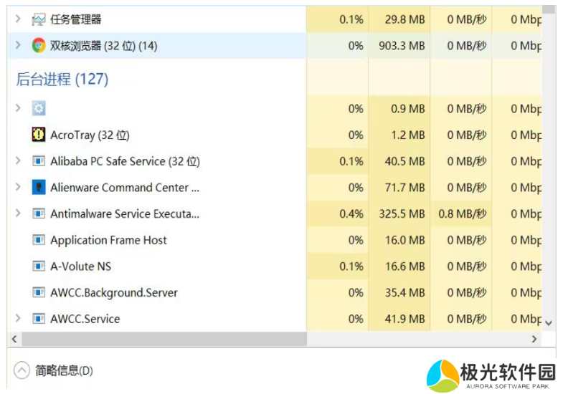Viewport: 563px width, 394px height.
Task: Expand the 双核浏览器 (32 位) process tree
Action: pyautogui.click(x=18, y=46)
